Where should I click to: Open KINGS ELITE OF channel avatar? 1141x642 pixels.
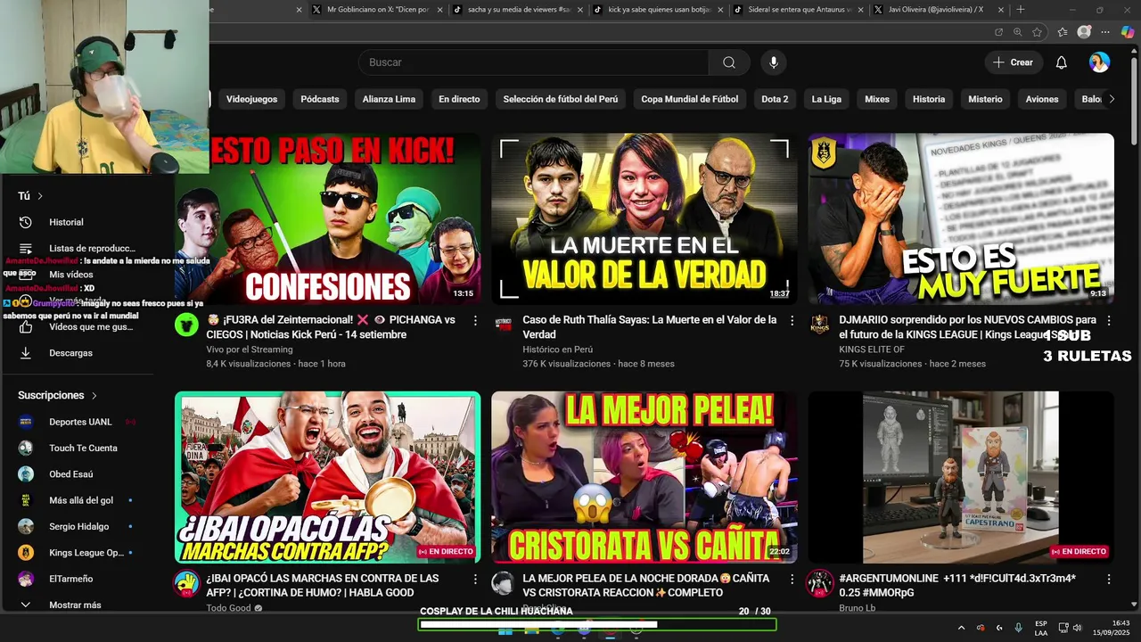pos(820,324)
